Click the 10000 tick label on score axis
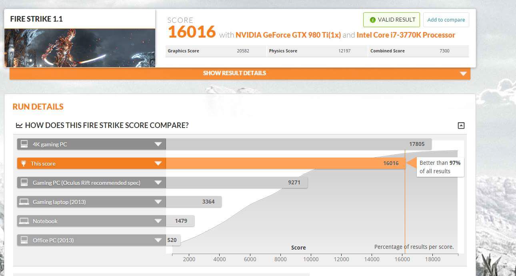The height and width of the screenshot is (276, 516). [311, 259]
